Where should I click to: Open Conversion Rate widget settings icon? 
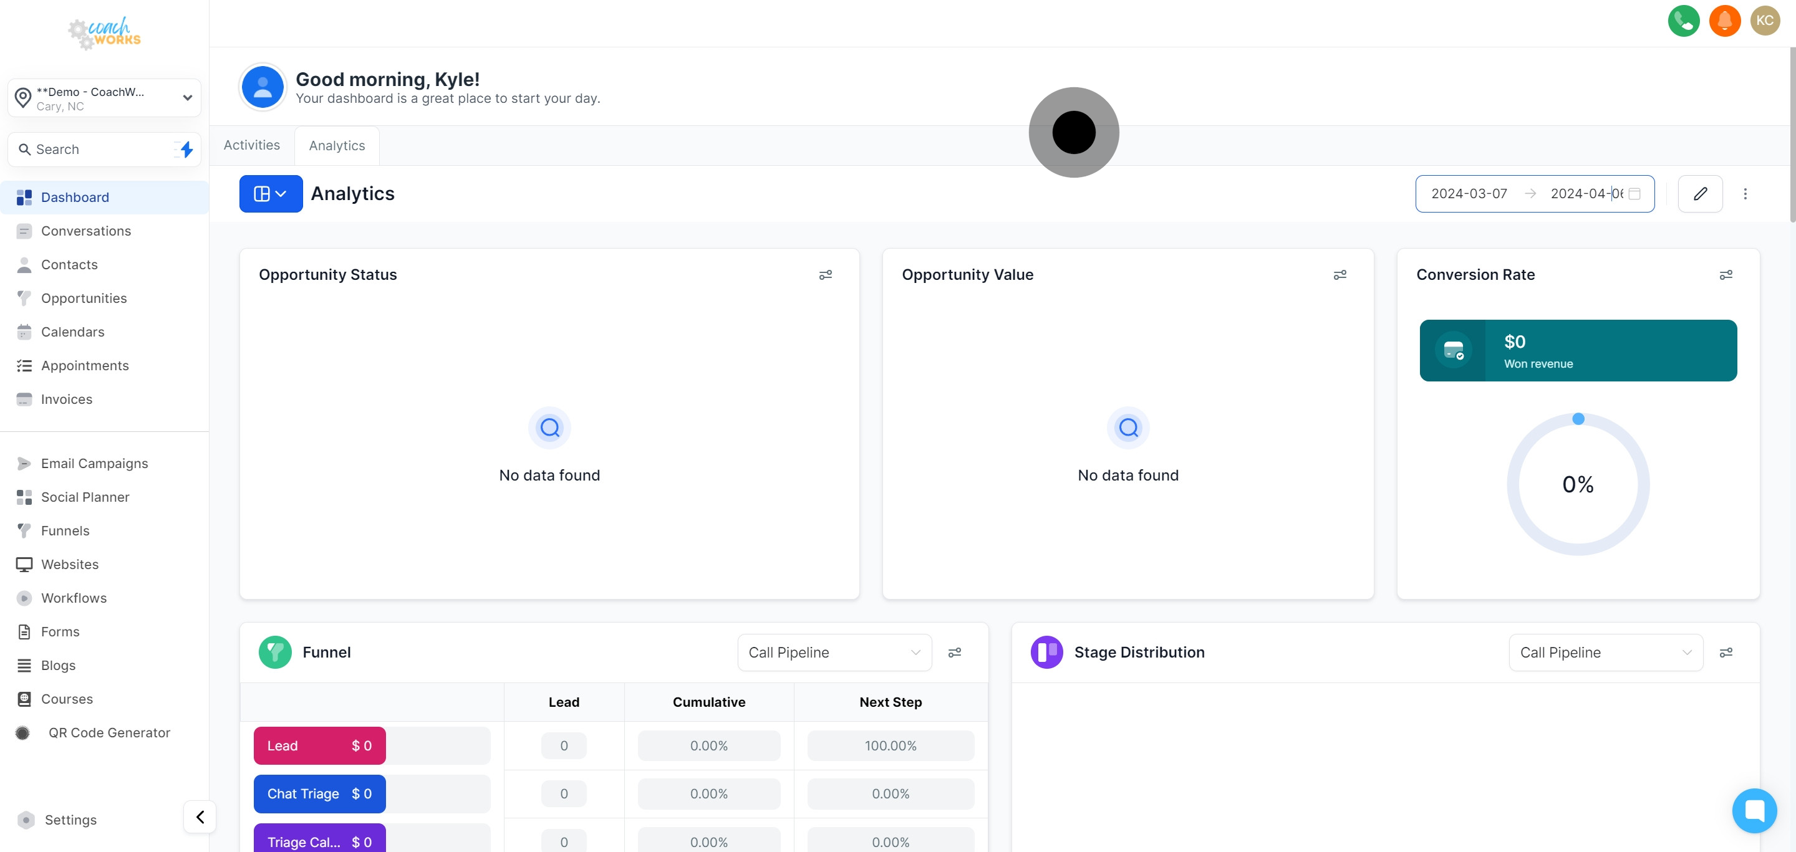coord(1726,275)
